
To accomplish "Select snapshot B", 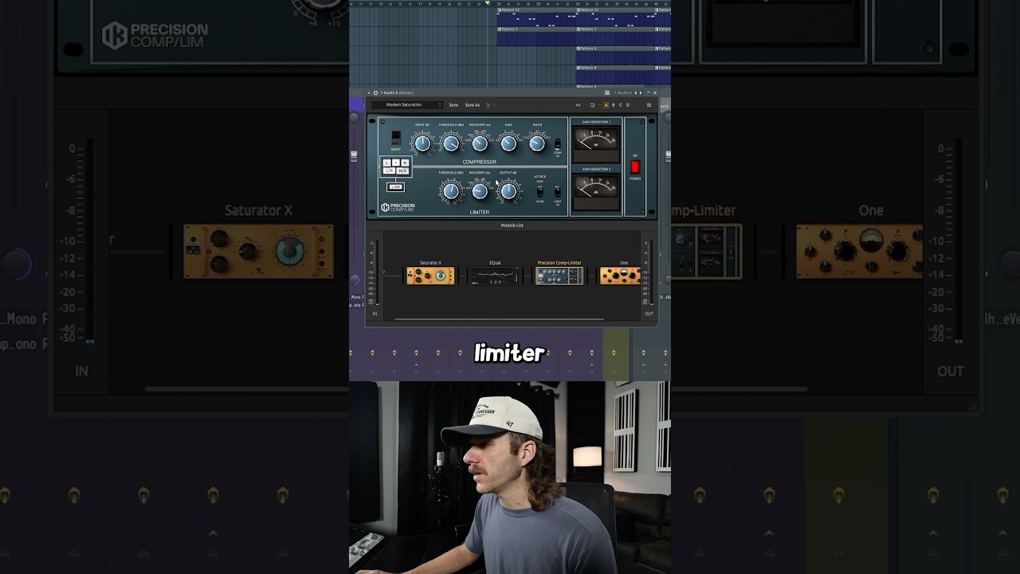I will click(x=613, y=105).
